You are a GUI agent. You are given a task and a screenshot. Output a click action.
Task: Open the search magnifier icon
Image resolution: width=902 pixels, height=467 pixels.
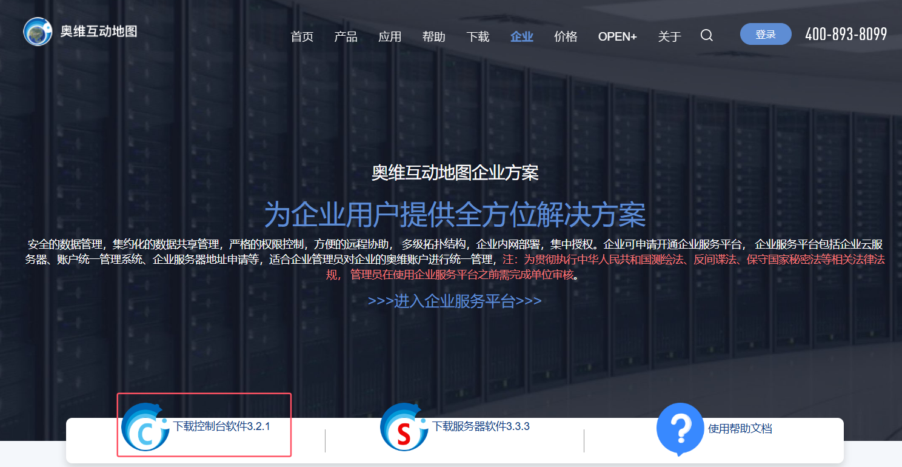[706, 35]
